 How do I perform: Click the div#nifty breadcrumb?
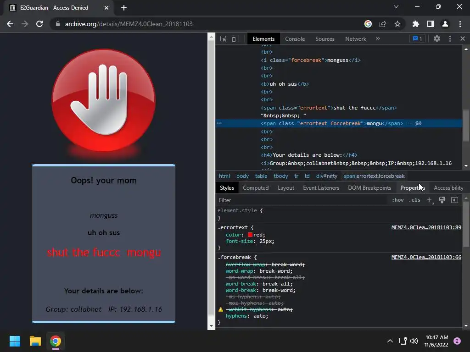click(x=327, y=176)
